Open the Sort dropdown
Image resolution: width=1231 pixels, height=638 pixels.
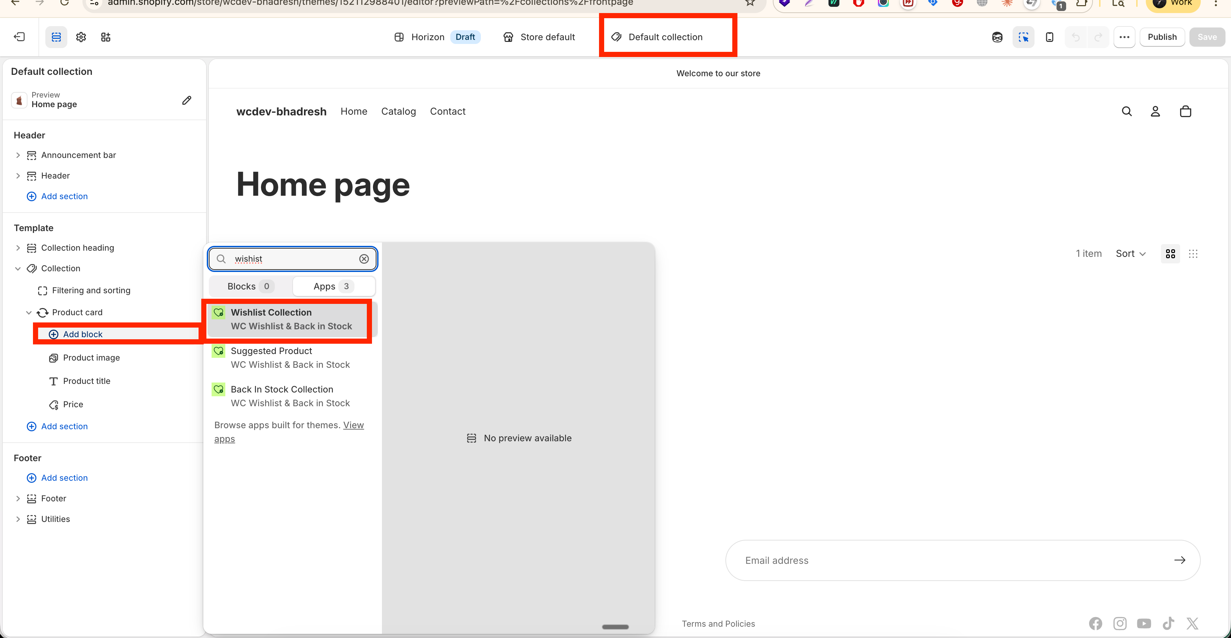coord(1131,253)
